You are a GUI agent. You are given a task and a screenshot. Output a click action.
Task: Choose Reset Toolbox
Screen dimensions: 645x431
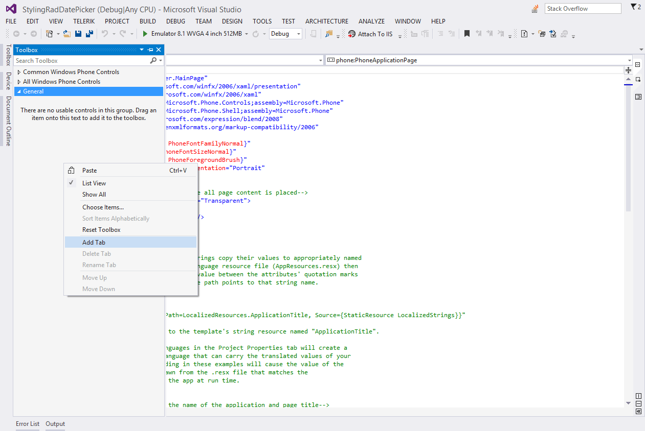[101, 229]
